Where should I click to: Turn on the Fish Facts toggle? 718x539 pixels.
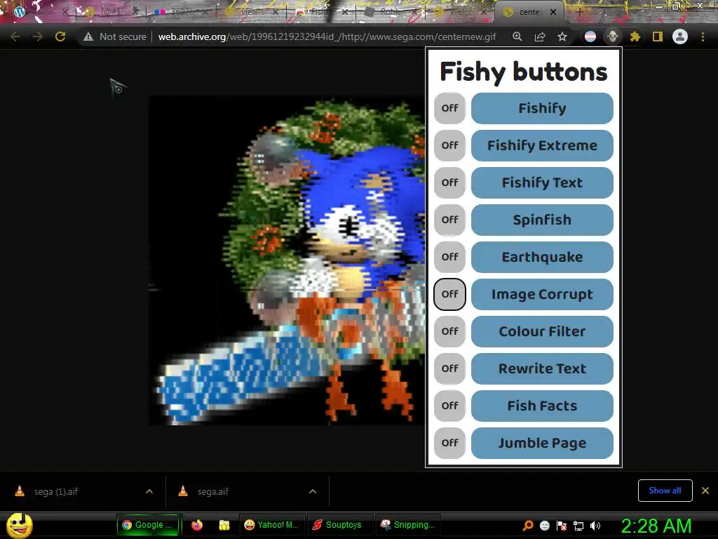coord(449,406)
